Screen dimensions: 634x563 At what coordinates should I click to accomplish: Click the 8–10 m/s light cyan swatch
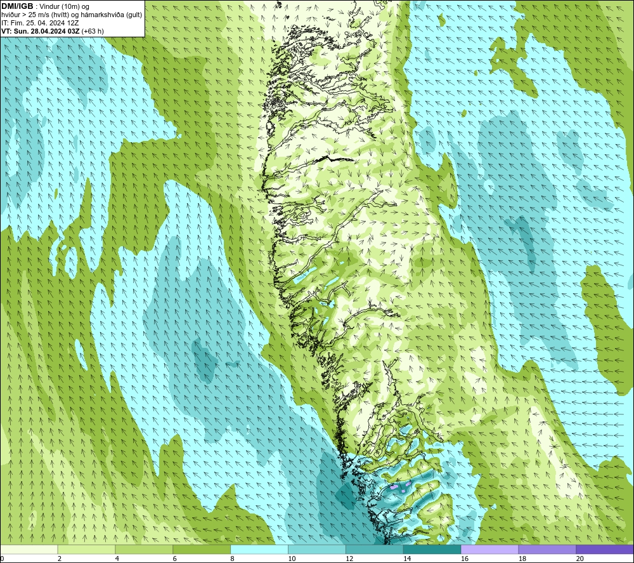coord(259,549)
